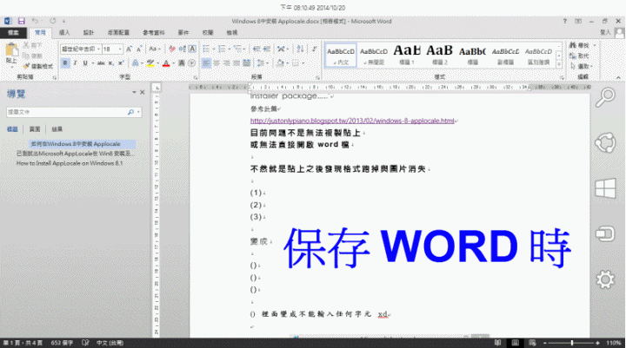The width and height of the screenshot is (626, 348).
Task: Toggle justify alignment
Action: coord(236,63)
